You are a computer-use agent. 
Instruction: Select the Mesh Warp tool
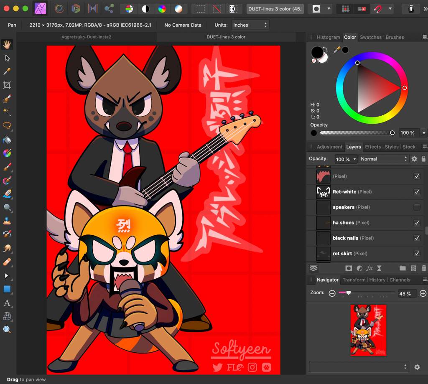(x=7, y=316)
